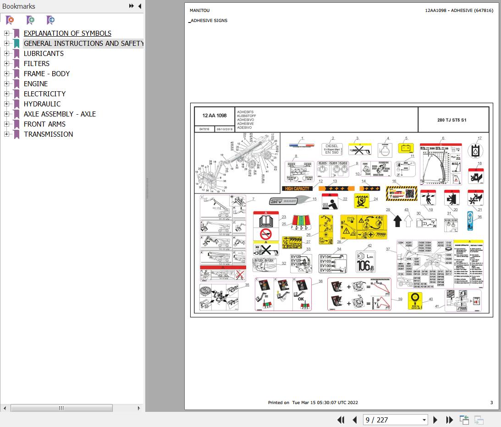This screenshot has height=427, width=501.
Task: Select the ENGINE bookmark
Action: point(35,83)
